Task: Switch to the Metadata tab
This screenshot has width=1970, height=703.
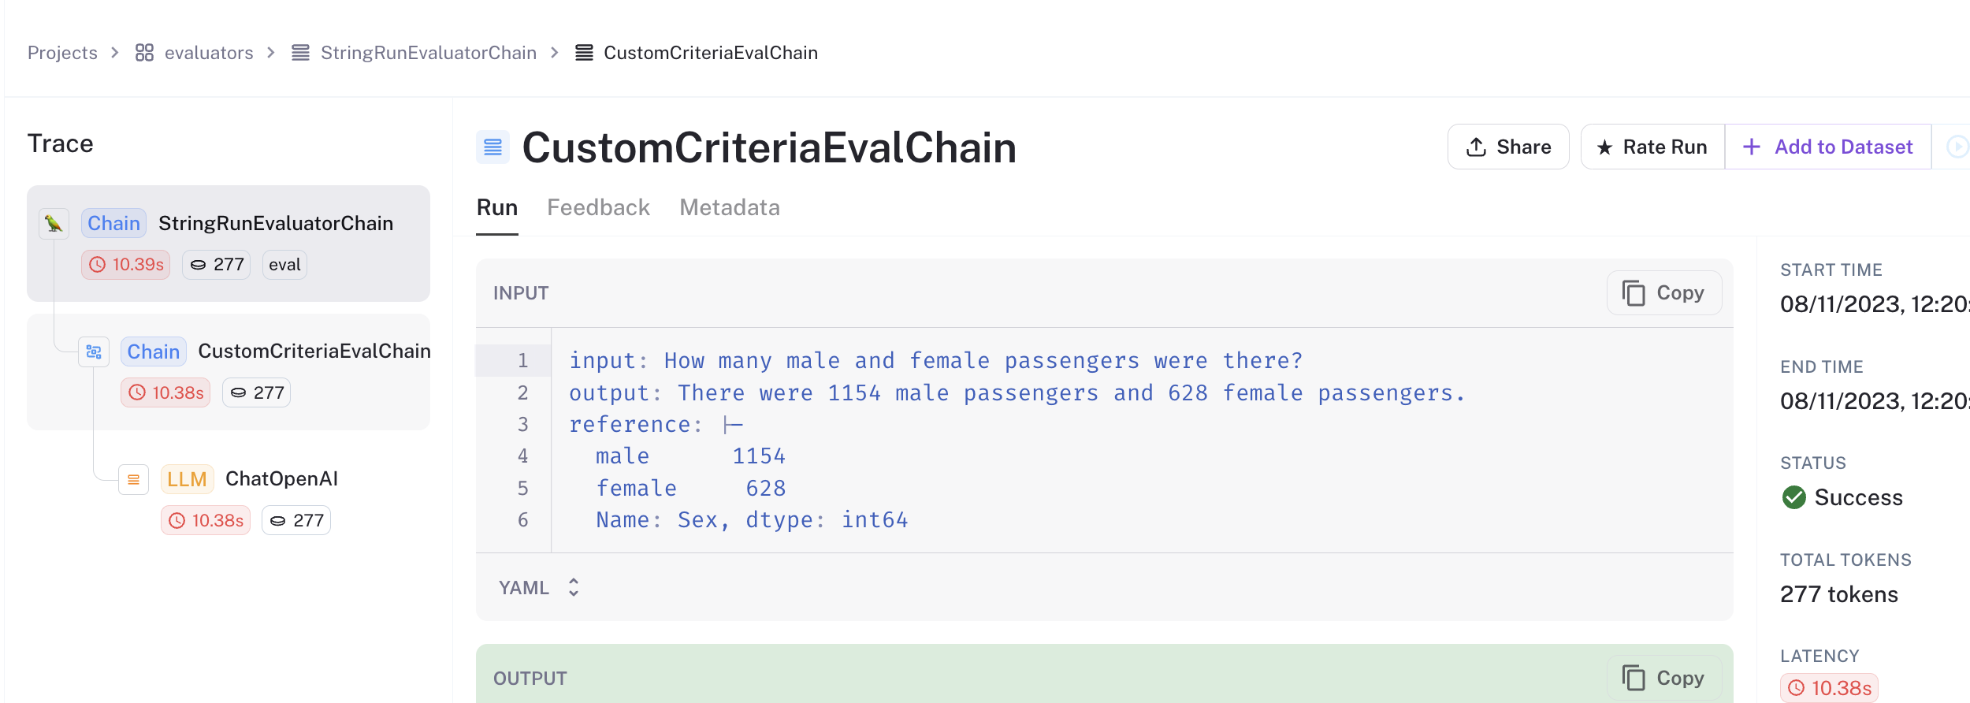Action: pyautogui.click(x=730, y=207)
